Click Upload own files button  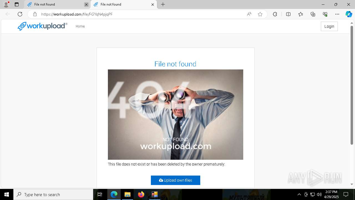[x=176, y=180]
